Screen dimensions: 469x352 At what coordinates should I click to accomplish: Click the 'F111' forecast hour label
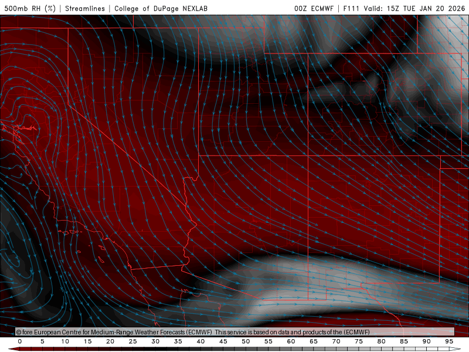pyautogui.click(x=351, y=8)
